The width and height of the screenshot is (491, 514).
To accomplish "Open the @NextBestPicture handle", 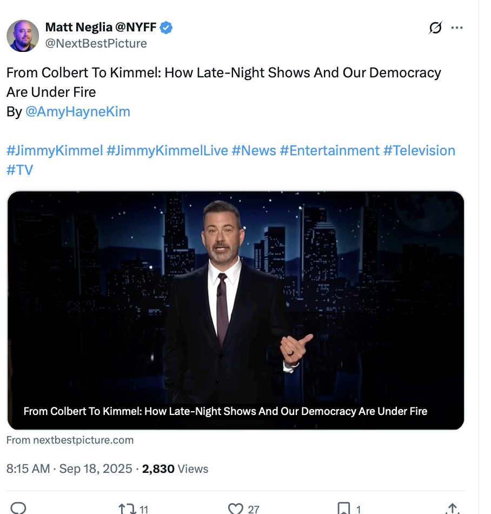I will tap(96, 43).
